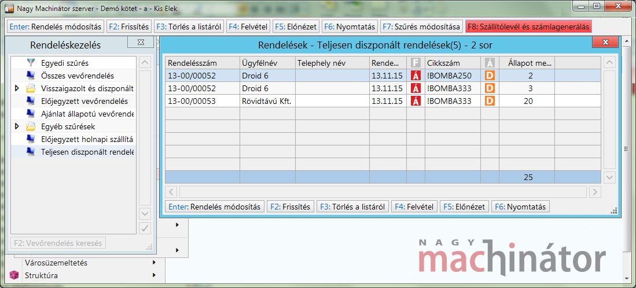Click bottom Enter: Rendelés módosítás button
The width and height of the screenshot is (636, 288).
tap(215, 206)
